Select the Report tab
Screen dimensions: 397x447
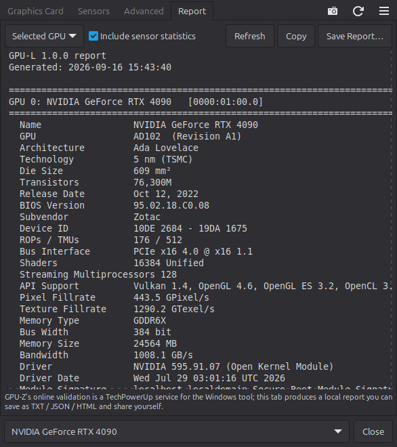pyautogui.click(x=192, y=11)
